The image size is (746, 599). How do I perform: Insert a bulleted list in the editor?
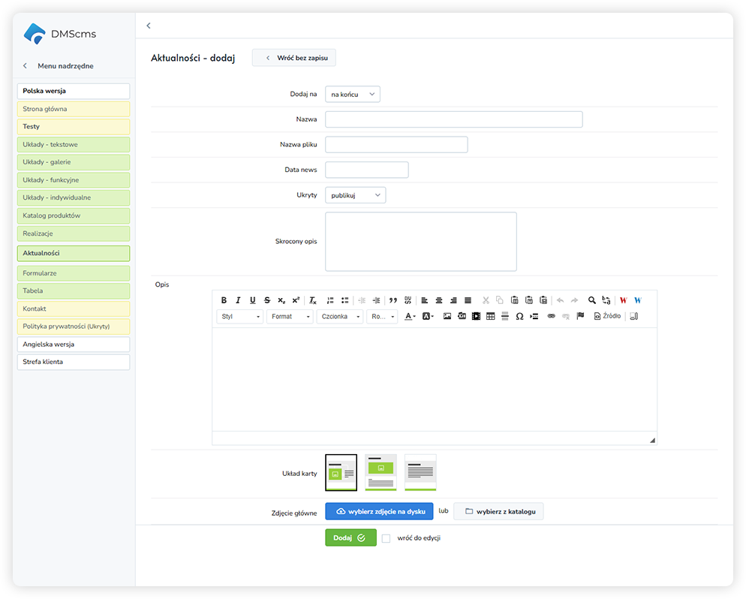click(x=344, y=300)
